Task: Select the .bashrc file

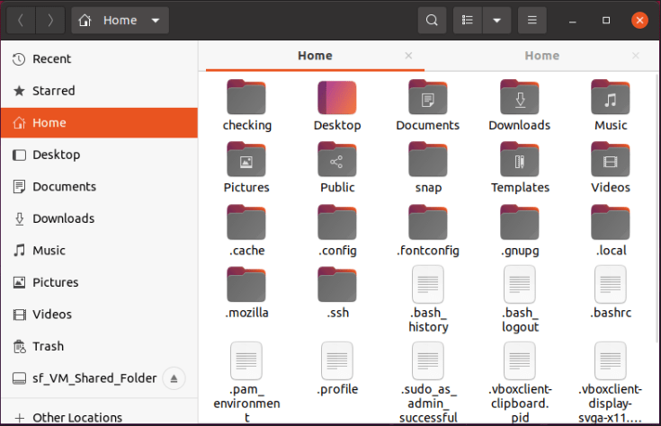Action: coord(611,292)
